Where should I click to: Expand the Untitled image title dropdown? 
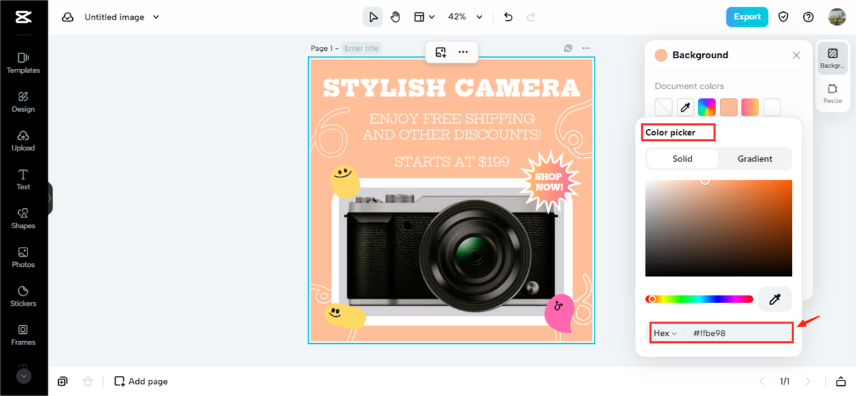[156, 17]
